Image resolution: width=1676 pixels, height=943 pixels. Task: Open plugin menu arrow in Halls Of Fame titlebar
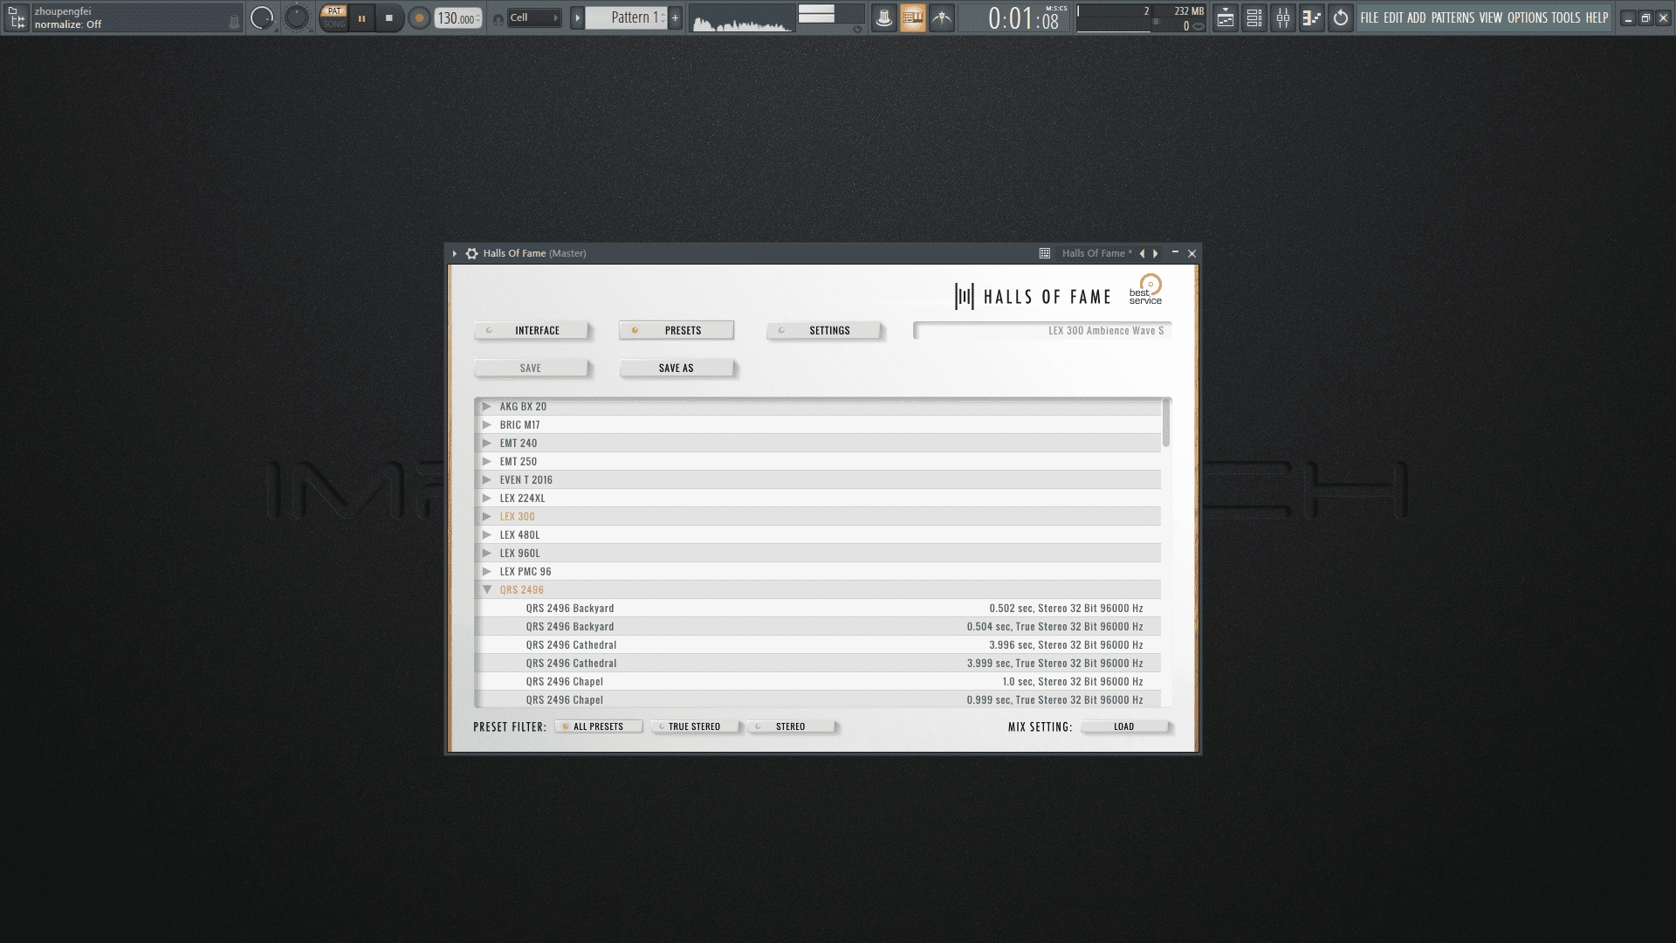coord(455,253)
